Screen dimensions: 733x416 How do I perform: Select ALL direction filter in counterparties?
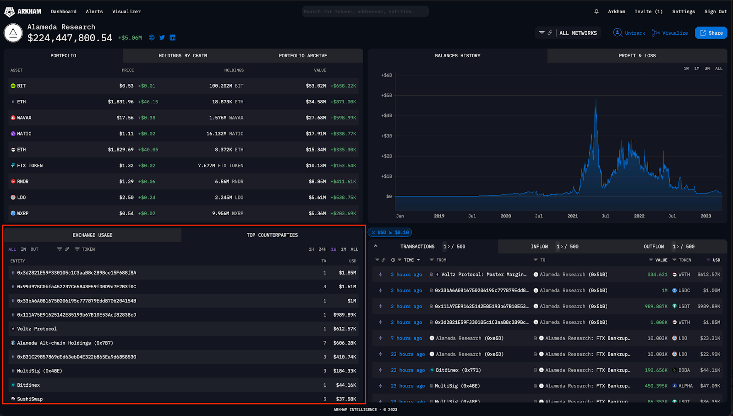point(12,249)
